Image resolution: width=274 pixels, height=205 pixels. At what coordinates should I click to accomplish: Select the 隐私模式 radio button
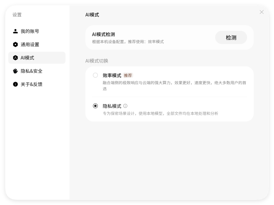[95, 106]
